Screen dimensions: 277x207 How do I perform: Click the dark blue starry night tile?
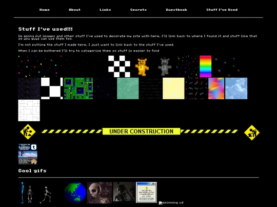[x=105, y=88]
